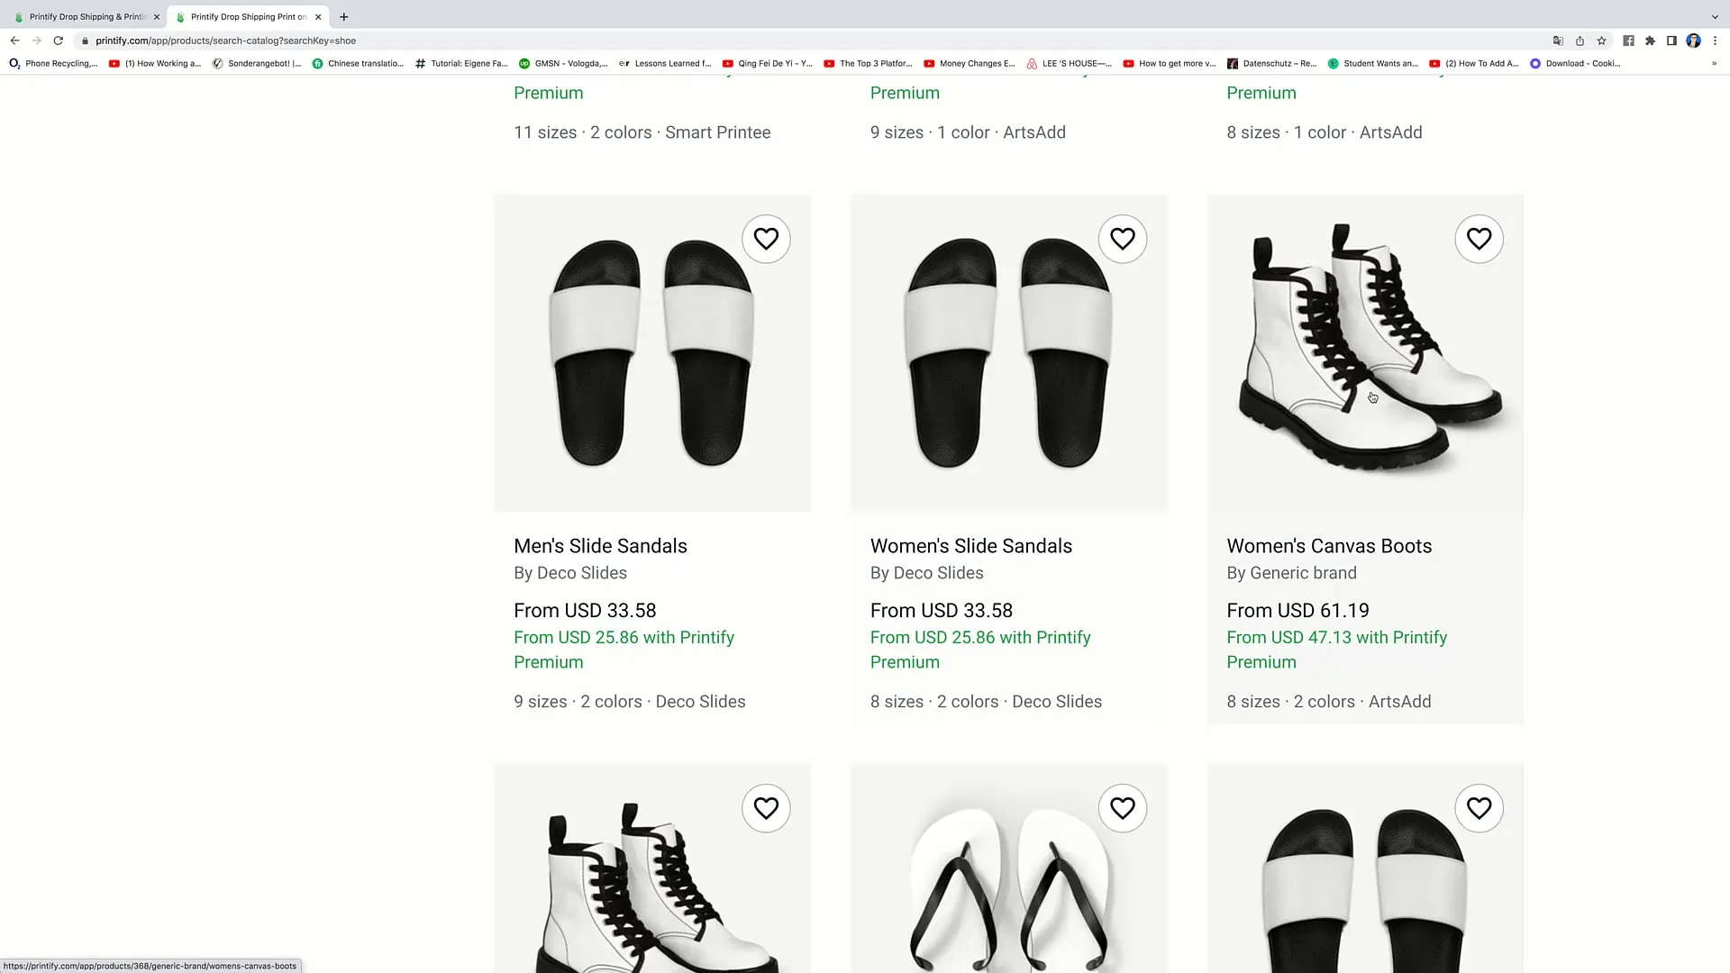The height and width of the screenshot is (973, 1730).
Task: Go back using browser back arrow
Action: point(14,41)
